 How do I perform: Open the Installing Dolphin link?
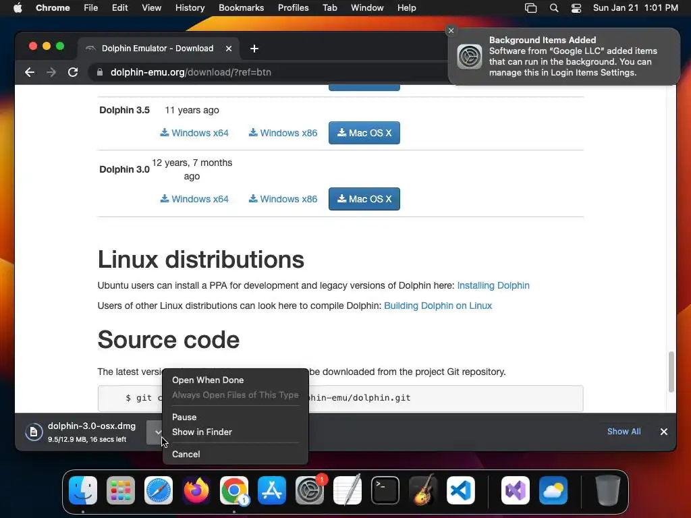[493, 285]
